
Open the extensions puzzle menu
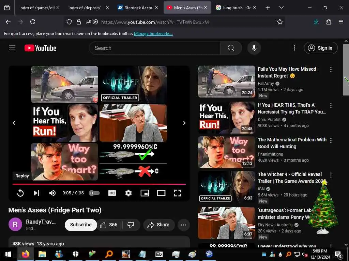329,22
